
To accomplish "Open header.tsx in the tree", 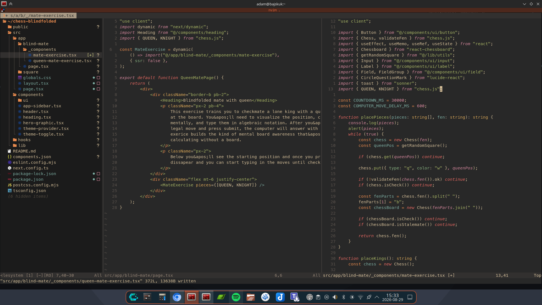I will (33, 112).
